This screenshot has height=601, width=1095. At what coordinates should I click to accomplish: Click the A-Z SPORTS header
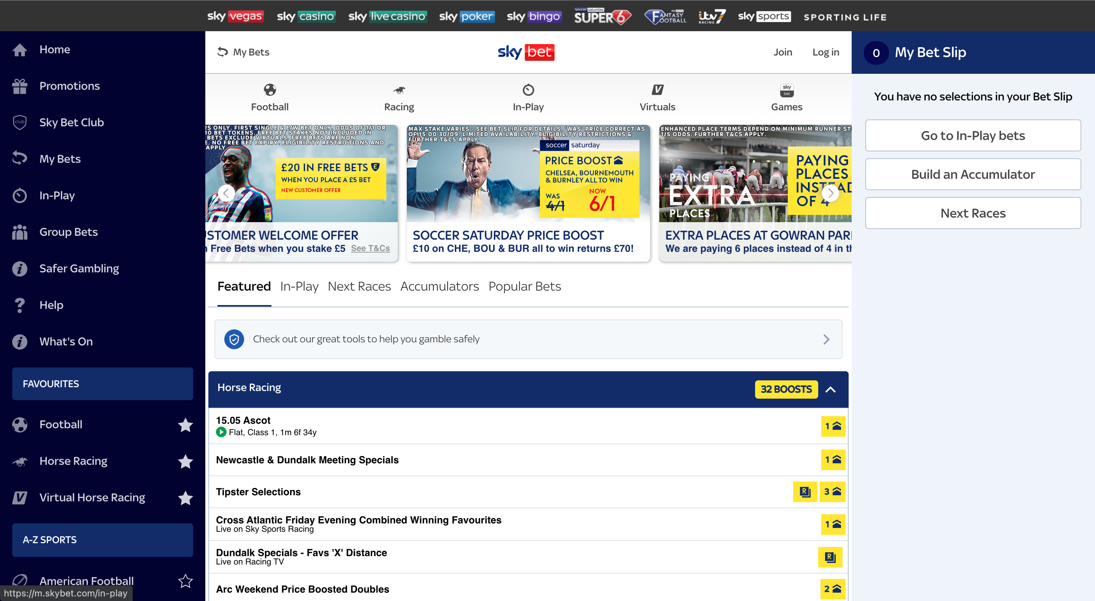point(102,541)
